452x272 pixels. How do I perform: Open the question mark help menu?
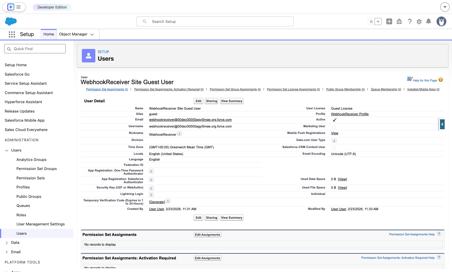point(410,21)
